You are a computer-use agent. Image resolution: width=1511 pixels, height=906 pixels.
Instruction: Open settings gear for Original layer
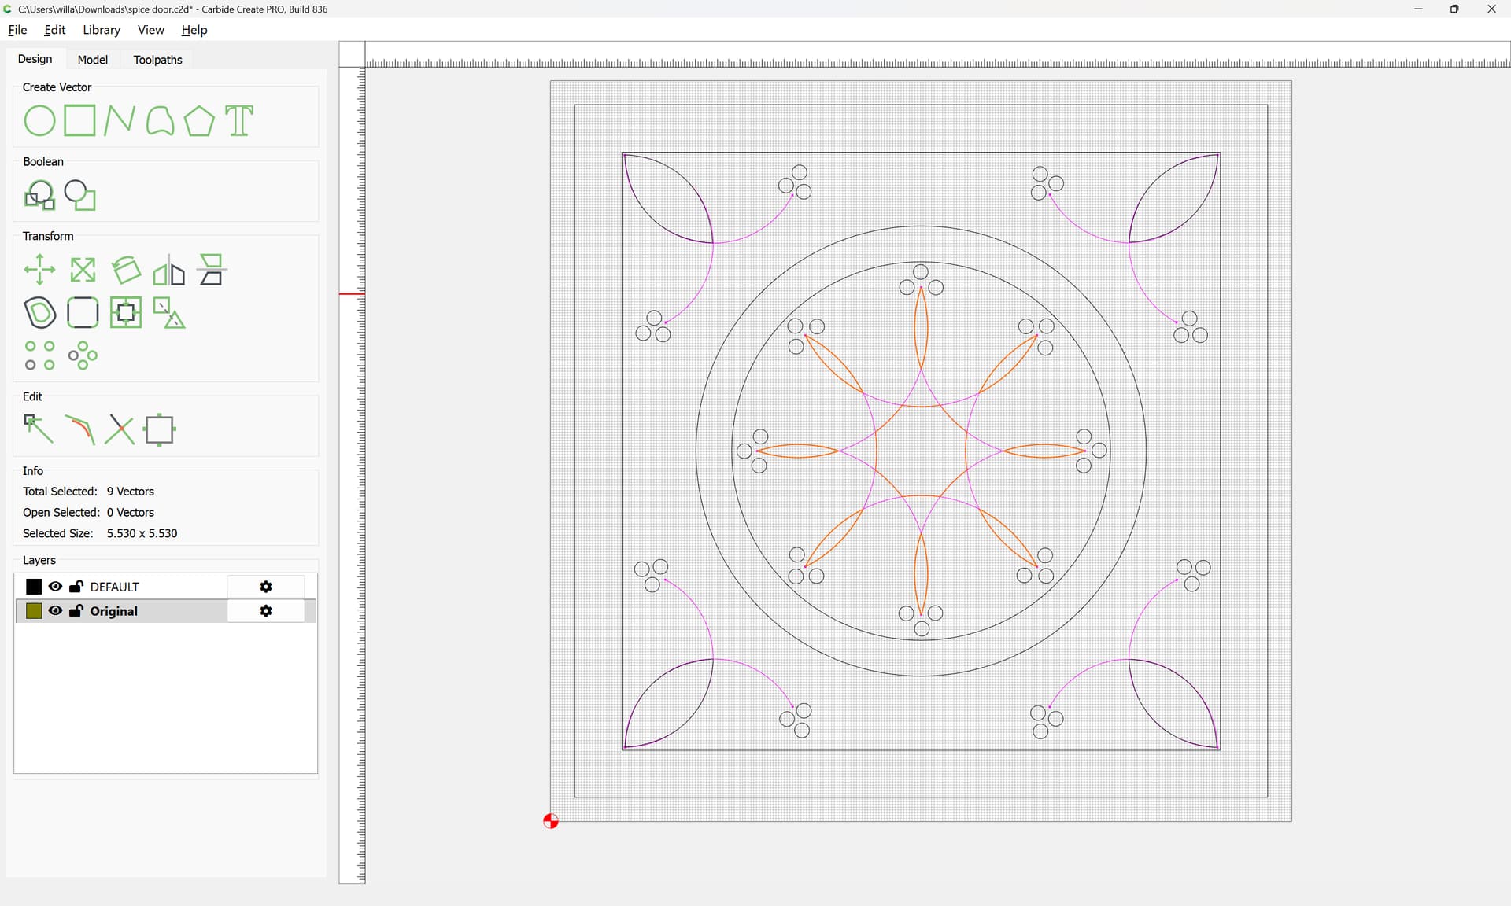click(x=266, y=611)
